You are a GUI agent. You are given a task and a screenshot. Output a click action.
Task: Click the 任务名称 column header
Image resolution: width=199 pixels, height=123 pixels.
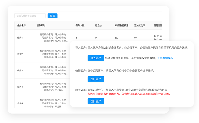pos(22,26)
